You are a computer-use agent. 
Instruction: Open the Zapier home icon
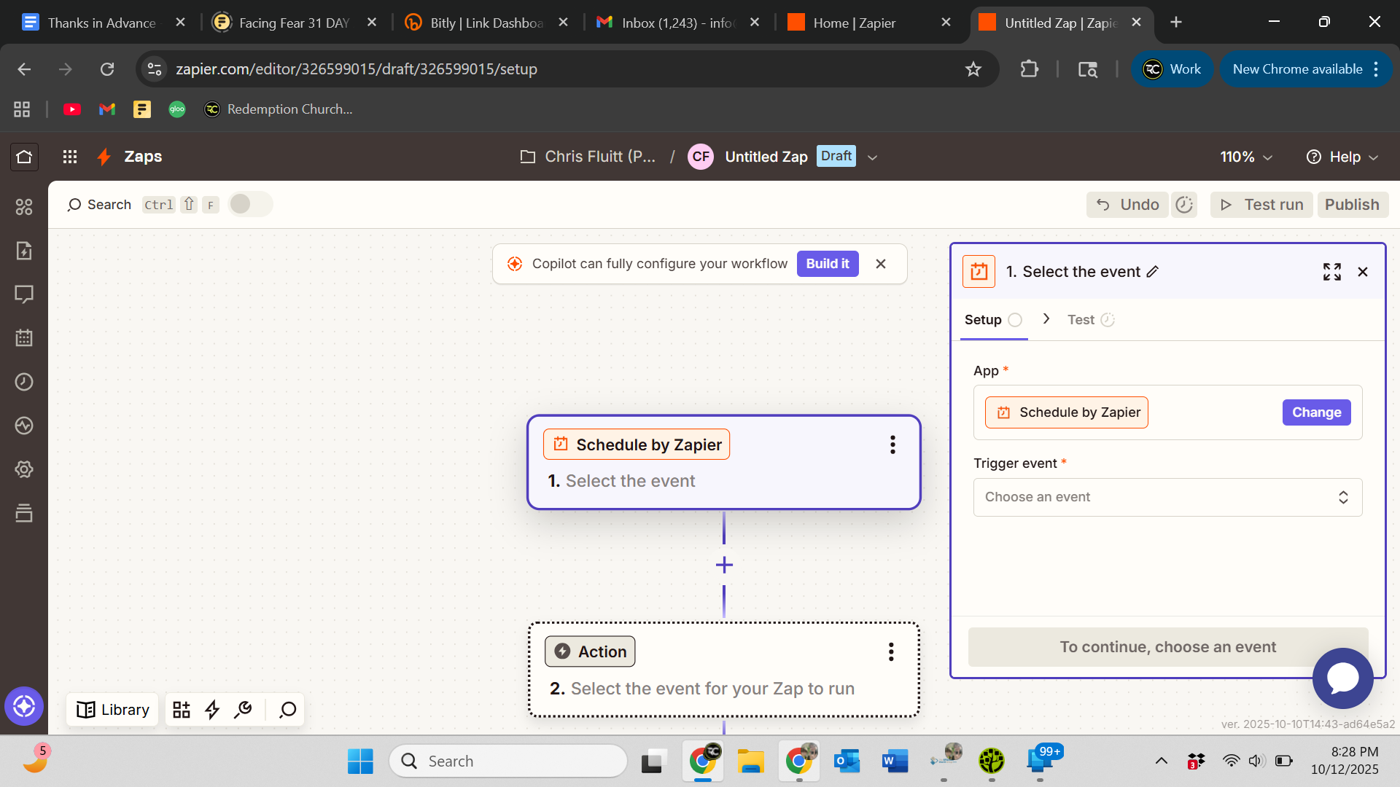pyautogui.click(x=24, y=157)
